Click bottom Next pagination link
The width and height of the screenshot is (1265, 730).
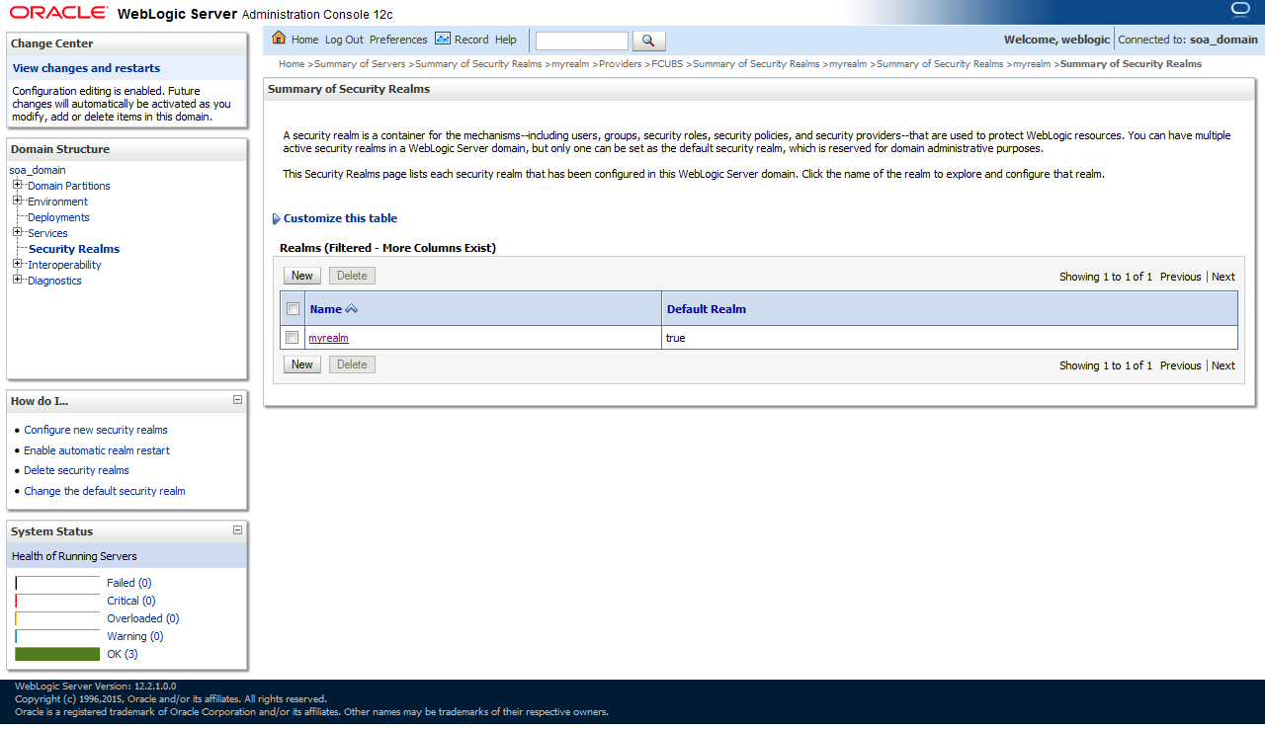[1223, 365]
